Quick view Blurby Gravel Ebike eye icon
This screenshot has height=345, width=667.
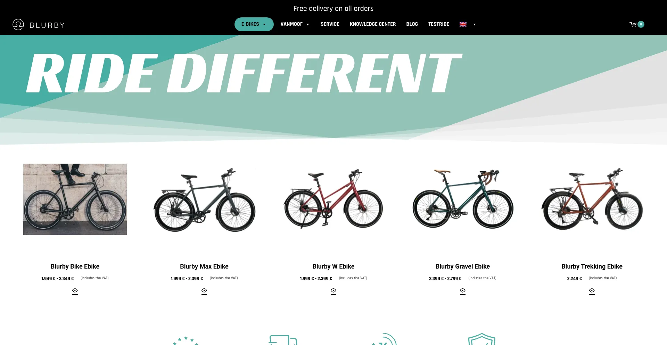point(463,291)
